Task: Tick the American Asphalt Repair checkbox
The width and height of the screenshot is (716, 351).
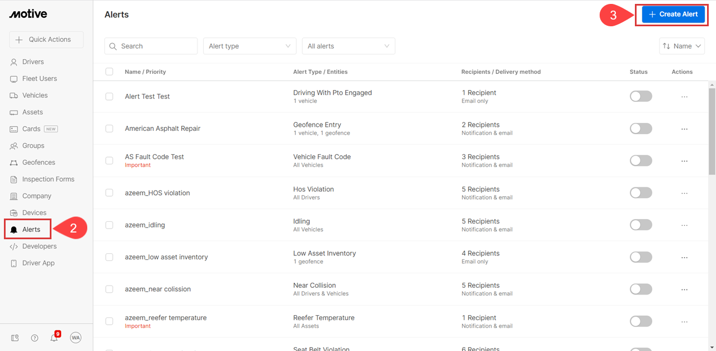Action: click(x=109, y=129)
